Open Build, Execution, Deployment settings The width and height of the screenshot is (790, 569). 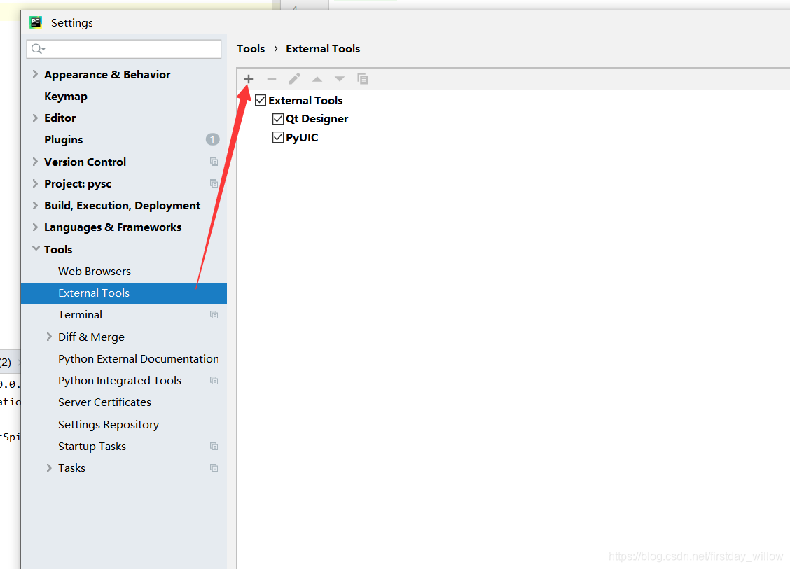click(x=123, y=206)
